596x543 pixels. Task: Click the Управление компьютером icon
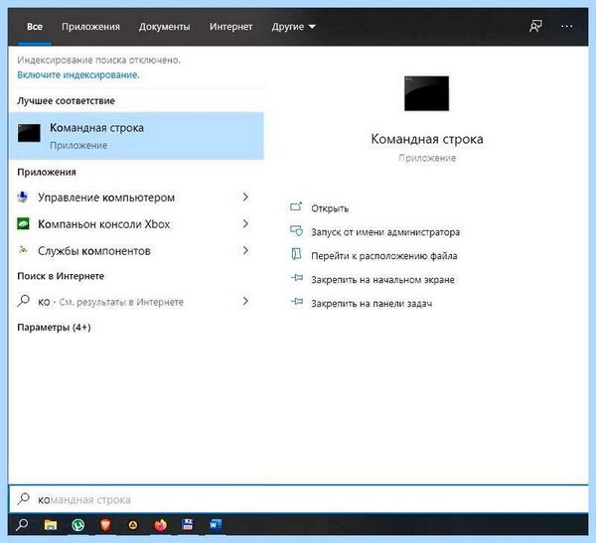tap(23, 198)
